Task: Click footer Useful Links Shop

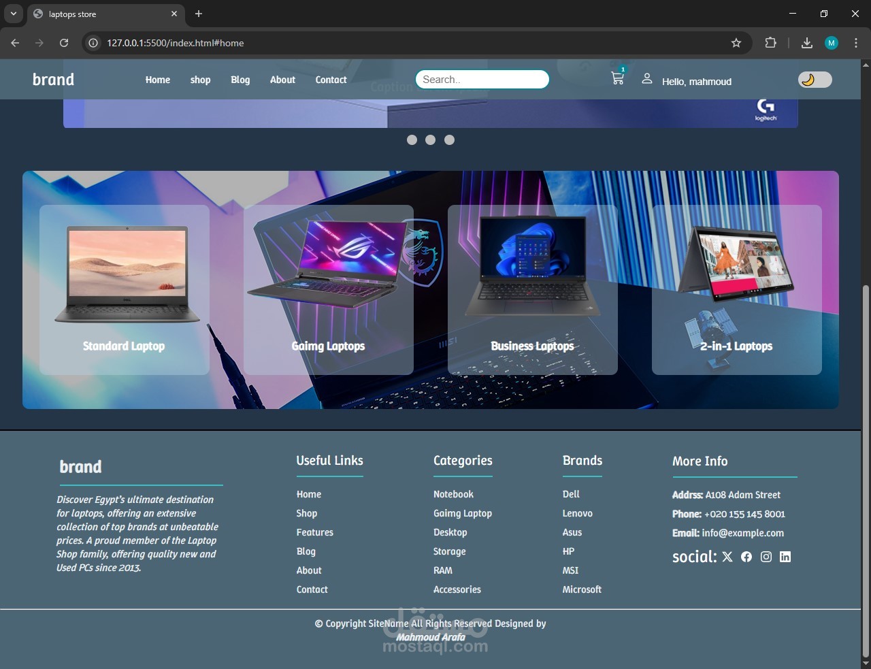Action: pyautogui.click(x=307, y=513)
